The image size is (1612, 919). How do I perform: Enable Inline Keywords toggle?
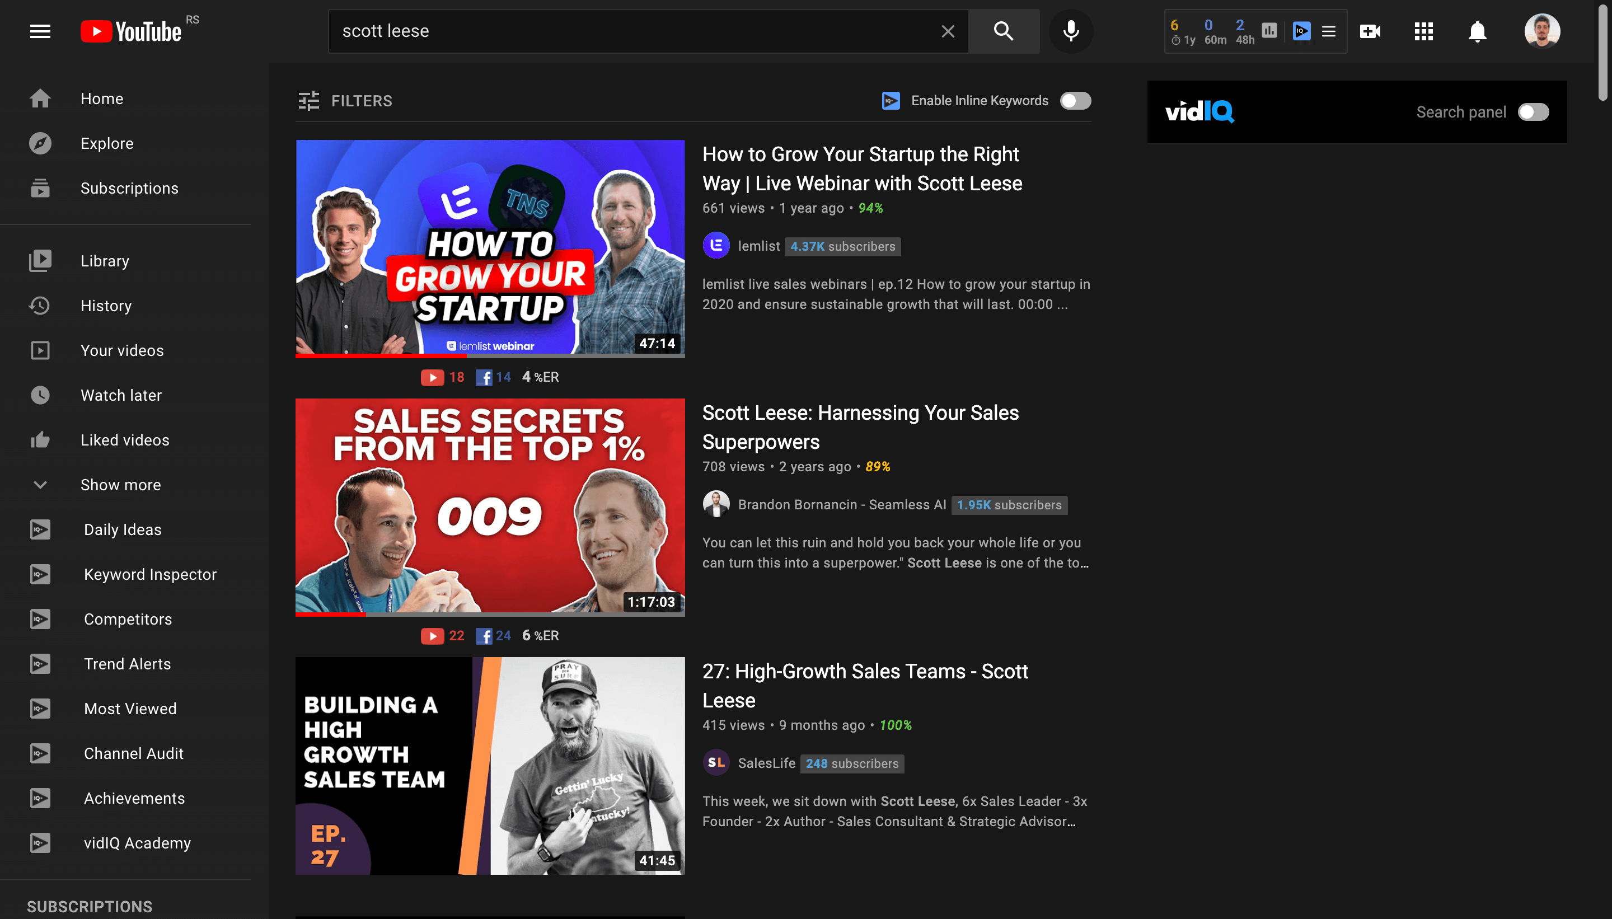point(1075,100)
